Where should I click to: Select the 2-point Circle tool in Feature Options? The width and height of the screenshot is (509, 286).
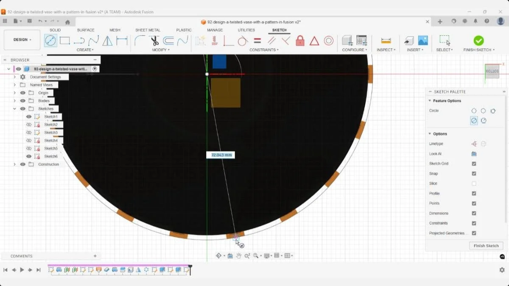(x=484, y=111)
